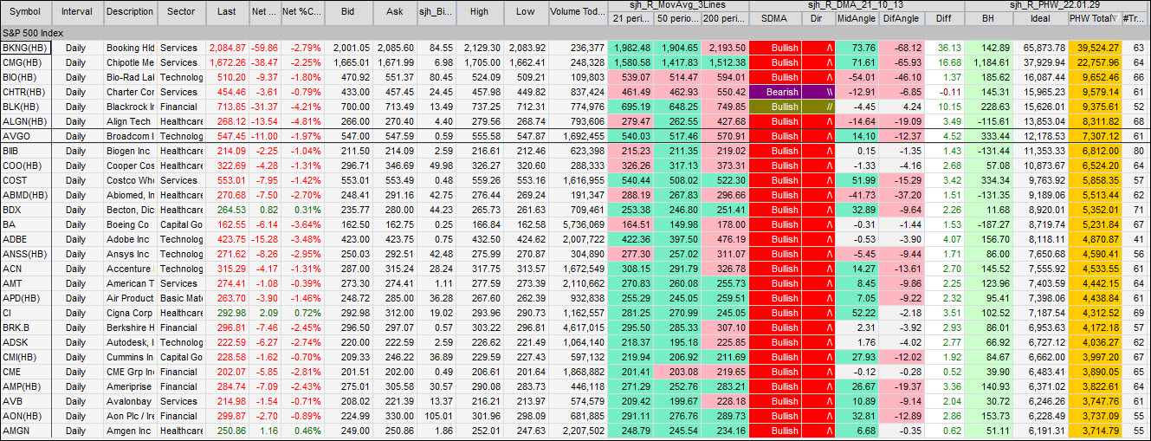Click the Dir column header
The height and width of the screenshot is (441, 1151).
(x=818, y=17)
